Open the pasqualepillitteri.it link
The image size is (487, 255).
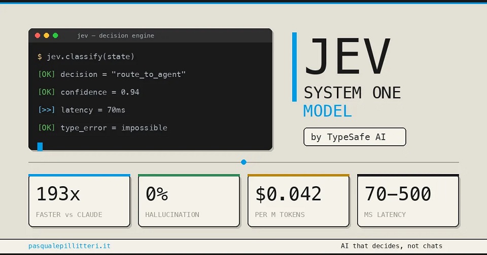tap(69, 246)
